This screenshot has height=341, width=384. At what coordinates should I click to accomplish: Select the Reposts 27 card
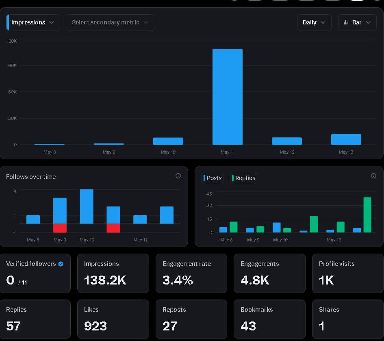[x=191, y=319]
